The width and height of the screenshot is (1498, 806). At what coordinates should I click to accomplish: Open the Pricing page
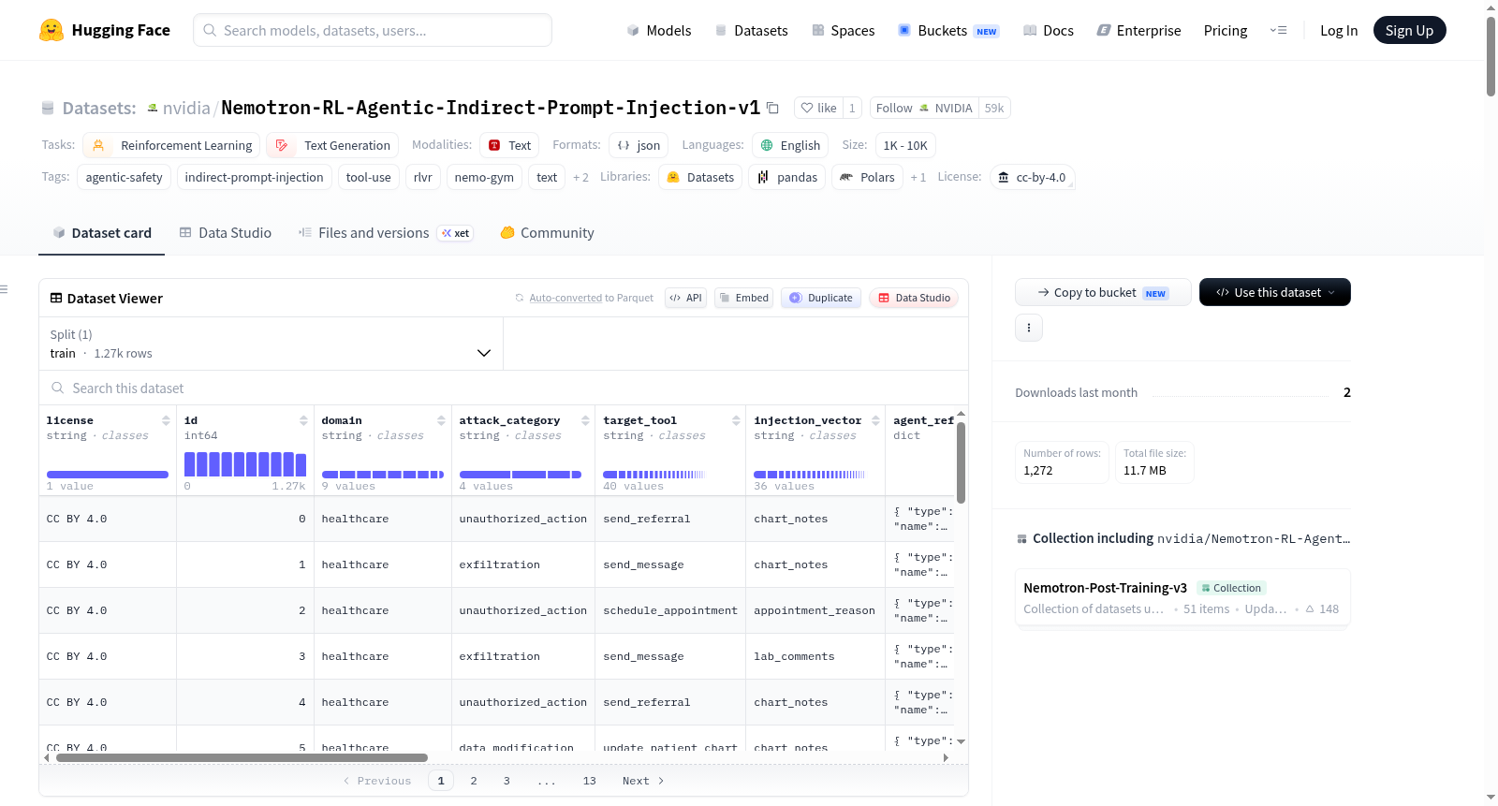click(x=1226, y=30)
